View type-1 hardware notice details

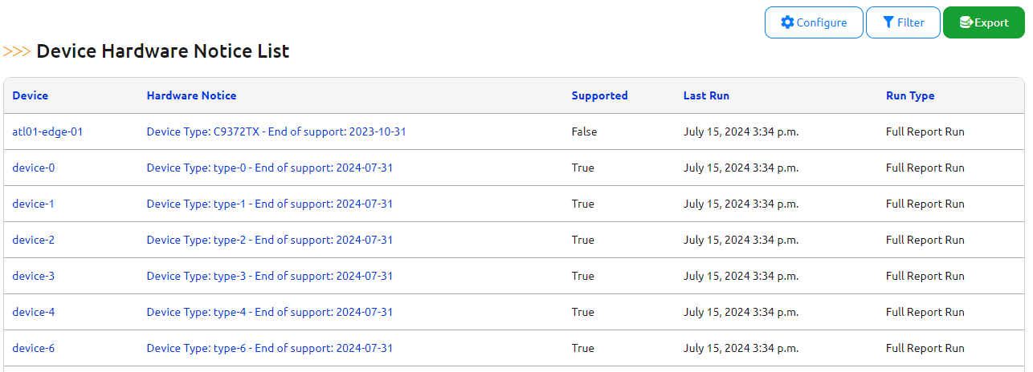[x=269, y=204]
